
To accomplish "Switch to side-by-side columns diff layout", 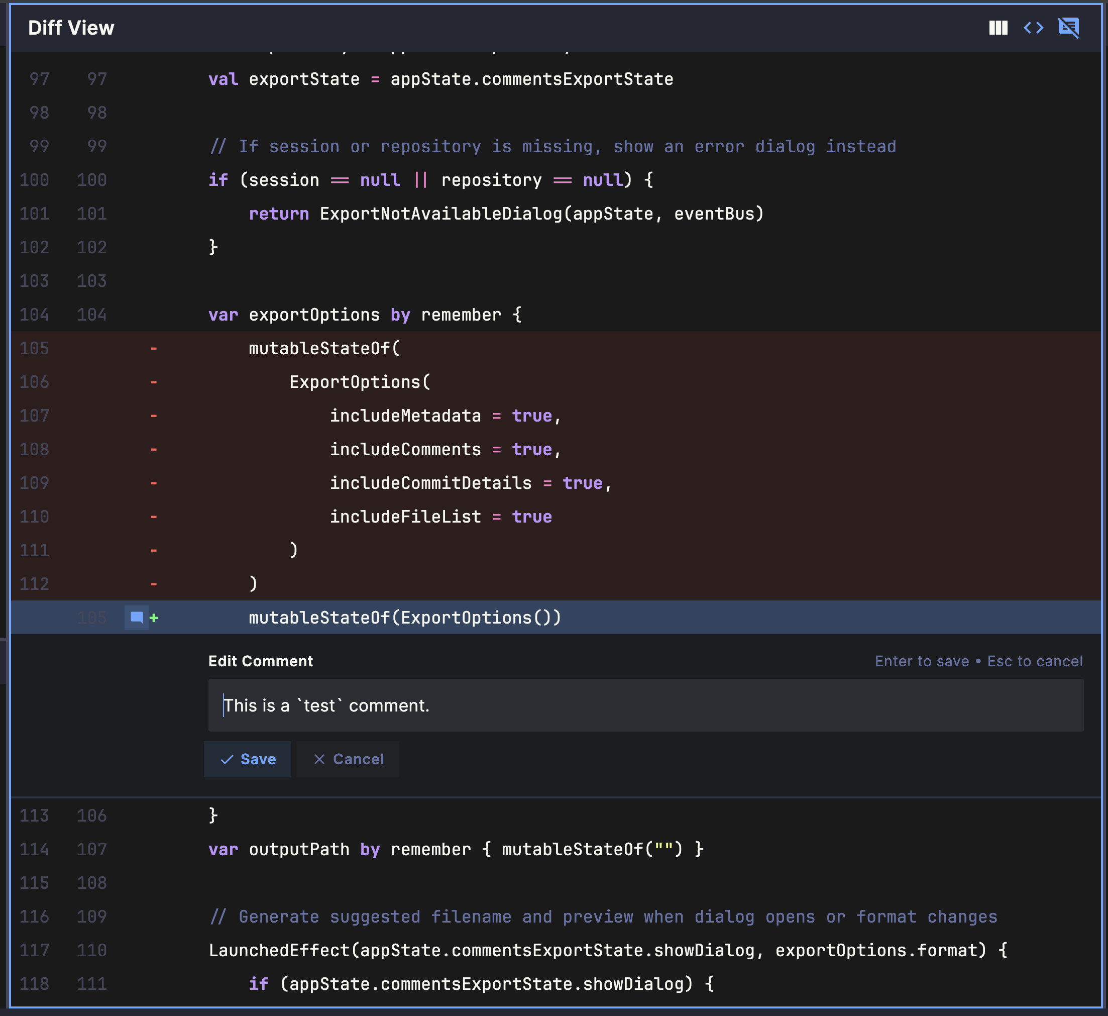I will tap(998, 28).
